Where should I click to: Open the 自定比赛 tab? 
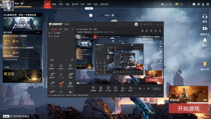click(x=104, y=4)
